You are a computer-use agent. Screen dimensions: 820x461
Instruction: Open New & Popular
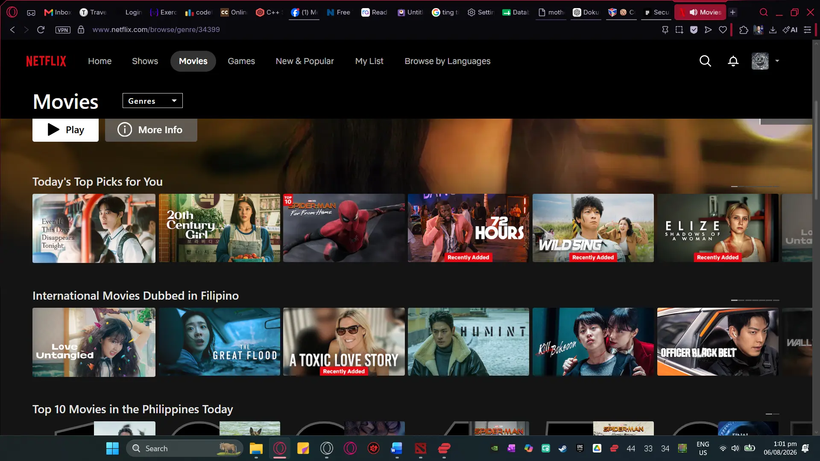click(x=305, y=61)
